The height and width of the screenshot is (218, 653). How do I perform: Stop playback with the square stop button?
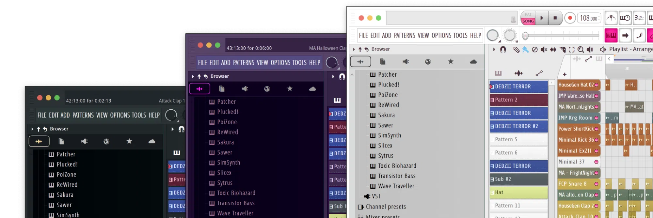555,18
